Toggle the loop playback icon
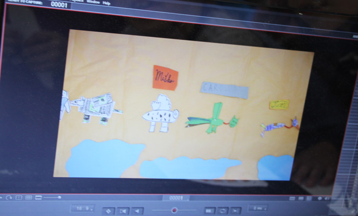 [222, 210]
